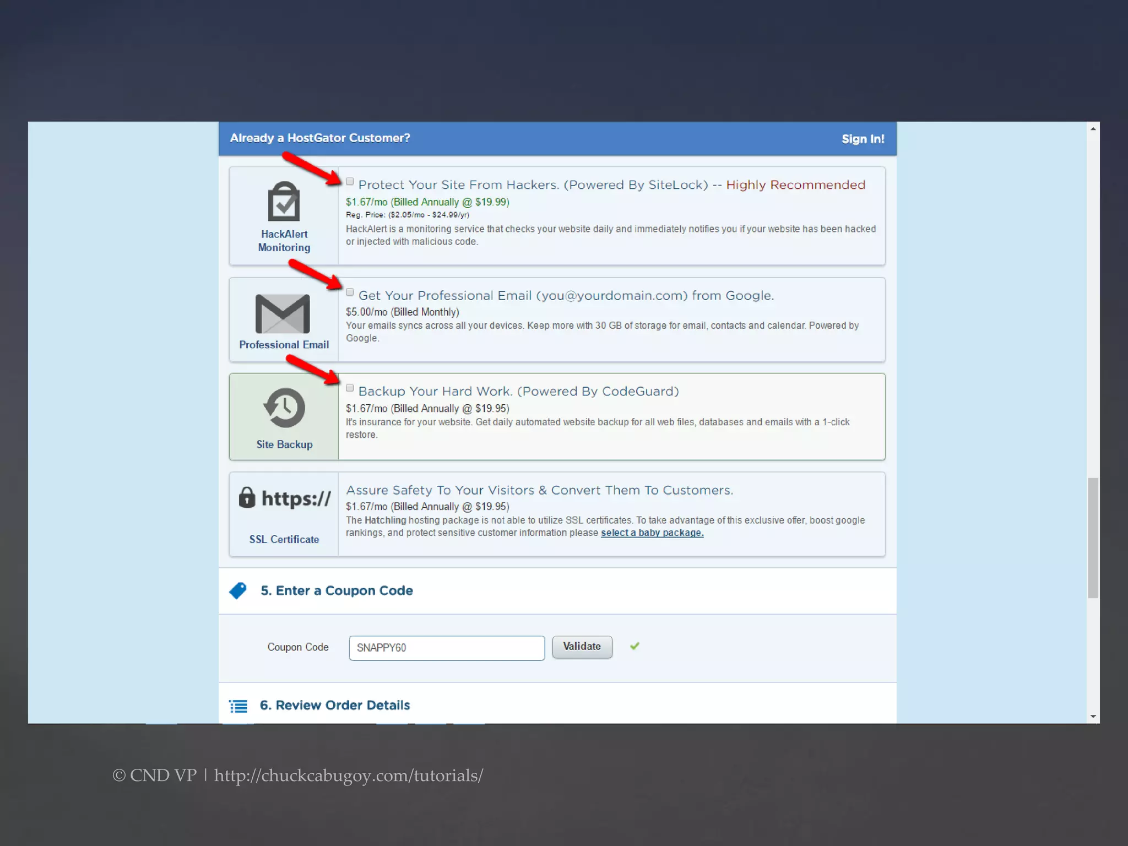Screen dimensions: 1128x846
Task: Click the coupon tag icon
Action: click(x=238, y=590)
